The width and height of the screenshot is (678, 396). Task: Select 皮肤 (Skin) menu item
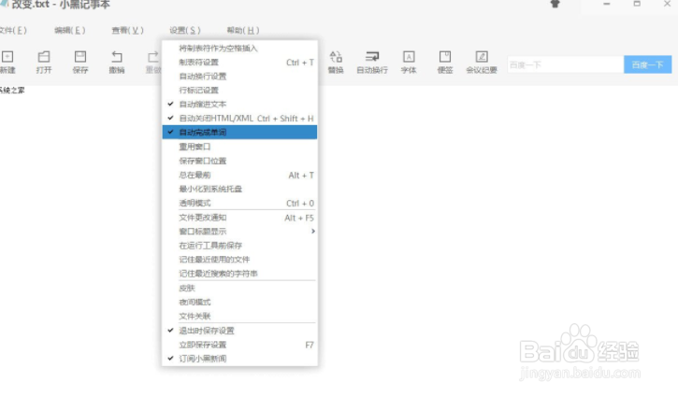[x=239, y=288]
